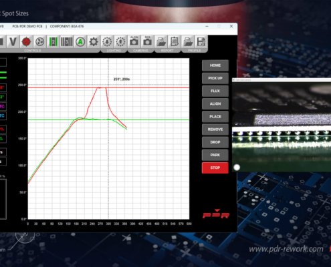Click the PLACE button
Image resolution: width=331 pixels, height=267 pixels.
pyautogui.click(x=215, y=117)
